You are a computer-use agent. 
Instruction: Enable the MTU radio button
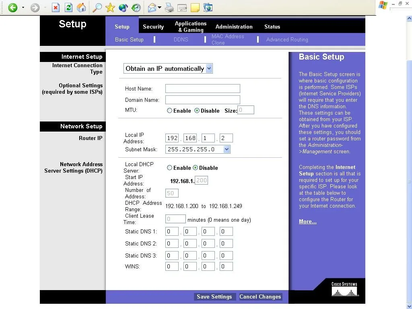coord(169,111)
